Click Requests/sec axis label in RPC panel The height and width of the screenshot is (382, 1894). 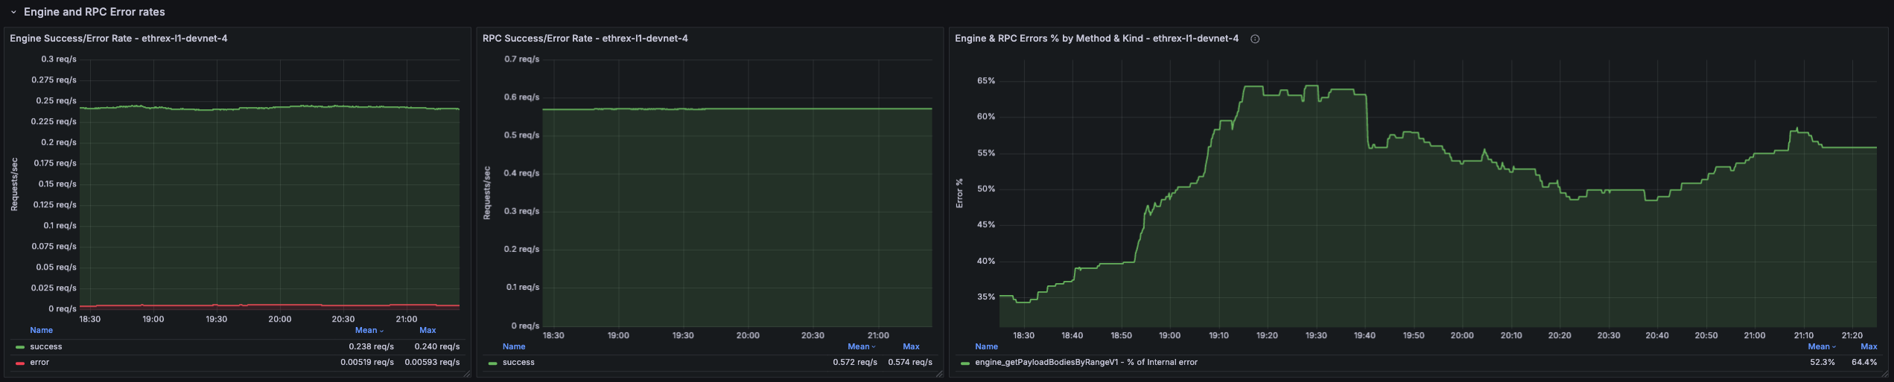(487, 192)
